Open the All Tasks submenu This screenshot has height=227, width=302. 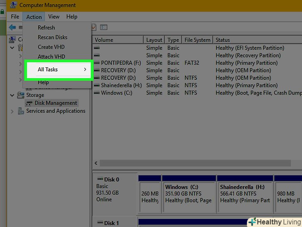point(58,69)
